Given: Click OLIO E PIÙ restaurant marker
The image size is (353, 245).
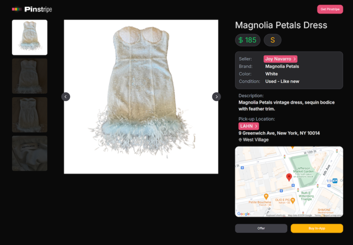Looking at the screenshot, I should pos(293,200).
